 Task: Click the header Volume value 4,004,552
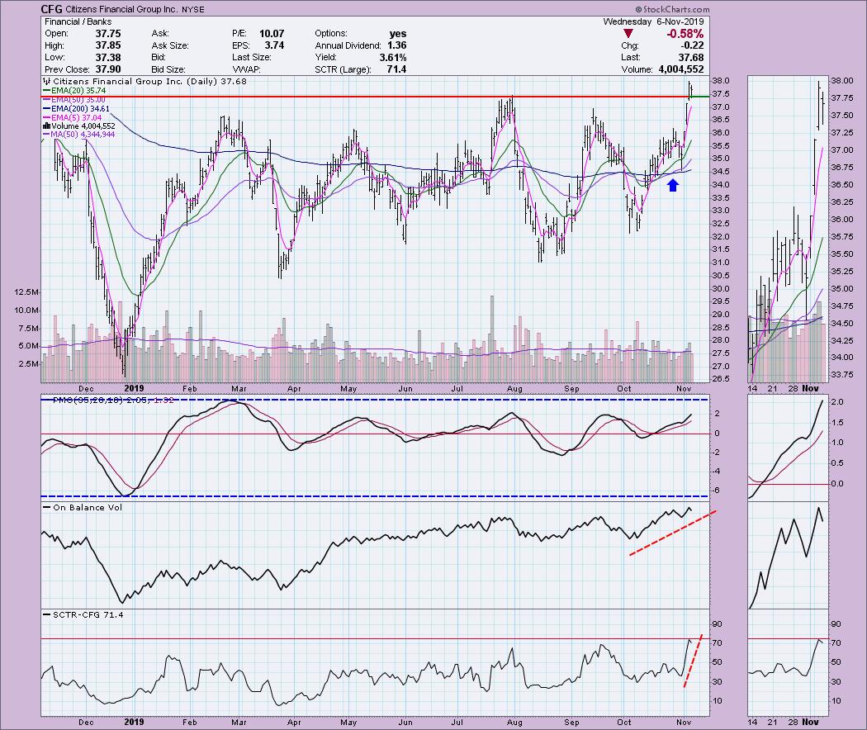click(680, 69)
